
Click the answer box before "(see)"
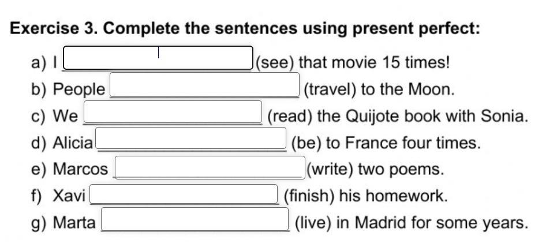pos(158,58)
